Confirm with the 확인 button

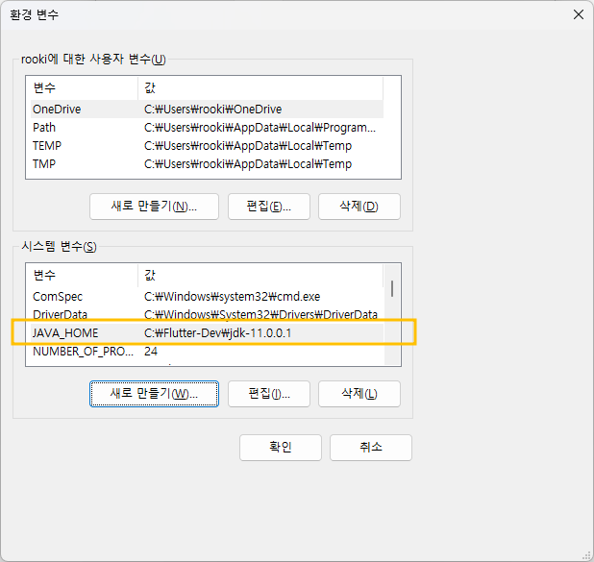(281, 448)
